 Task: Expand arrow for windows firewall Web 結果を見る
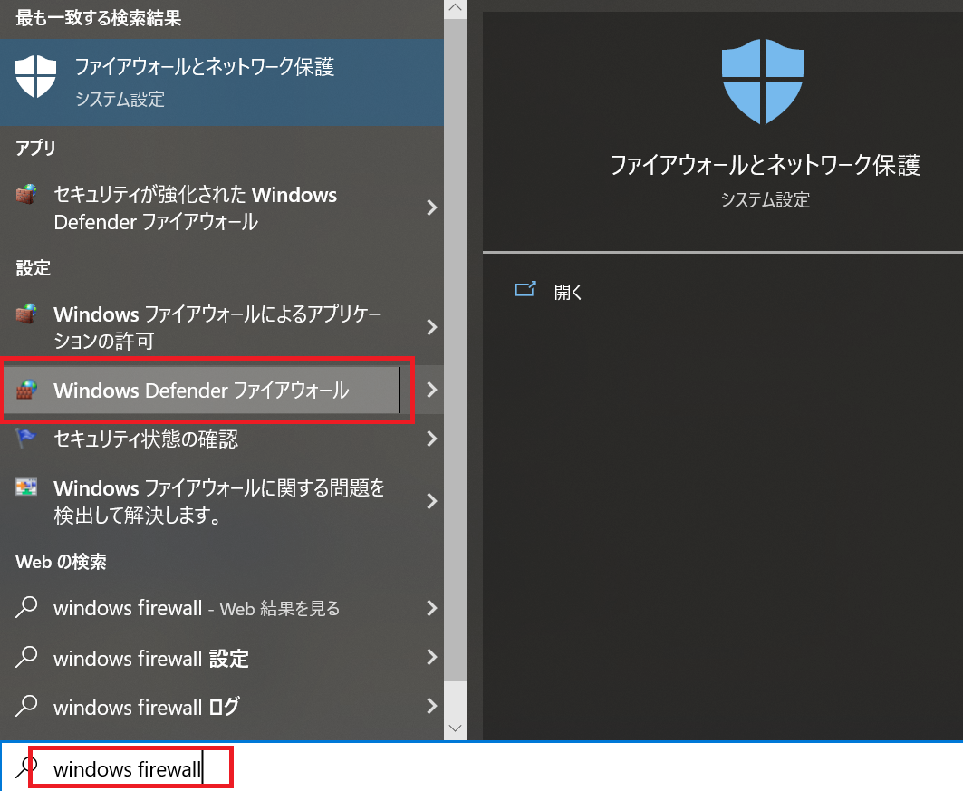pos(432,608)
